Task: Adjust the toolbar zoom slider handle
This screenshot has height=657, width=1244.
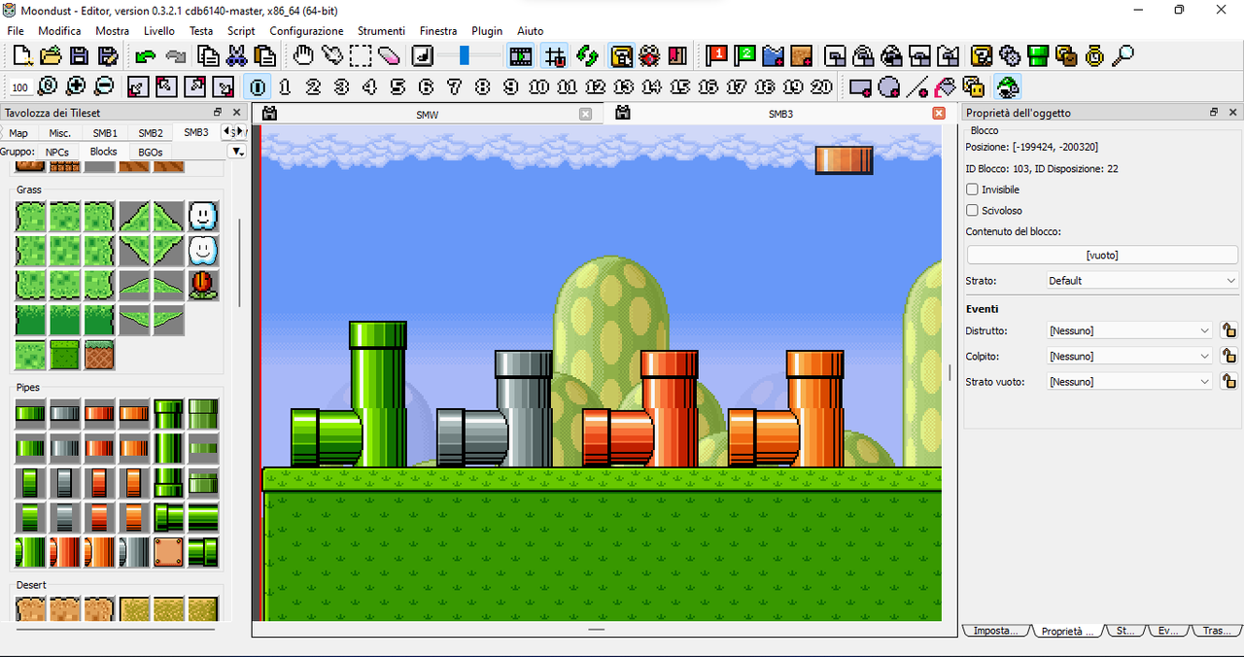Action: click(x=464, y=56)
